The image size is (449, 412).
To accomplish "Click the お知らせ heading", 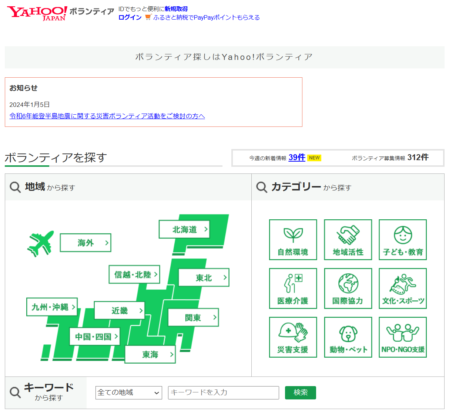I will tap(23, 88).
